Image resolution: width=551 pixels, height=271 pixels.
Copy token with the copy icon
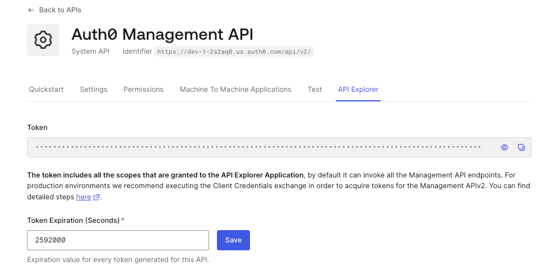(x=521, y=147)
